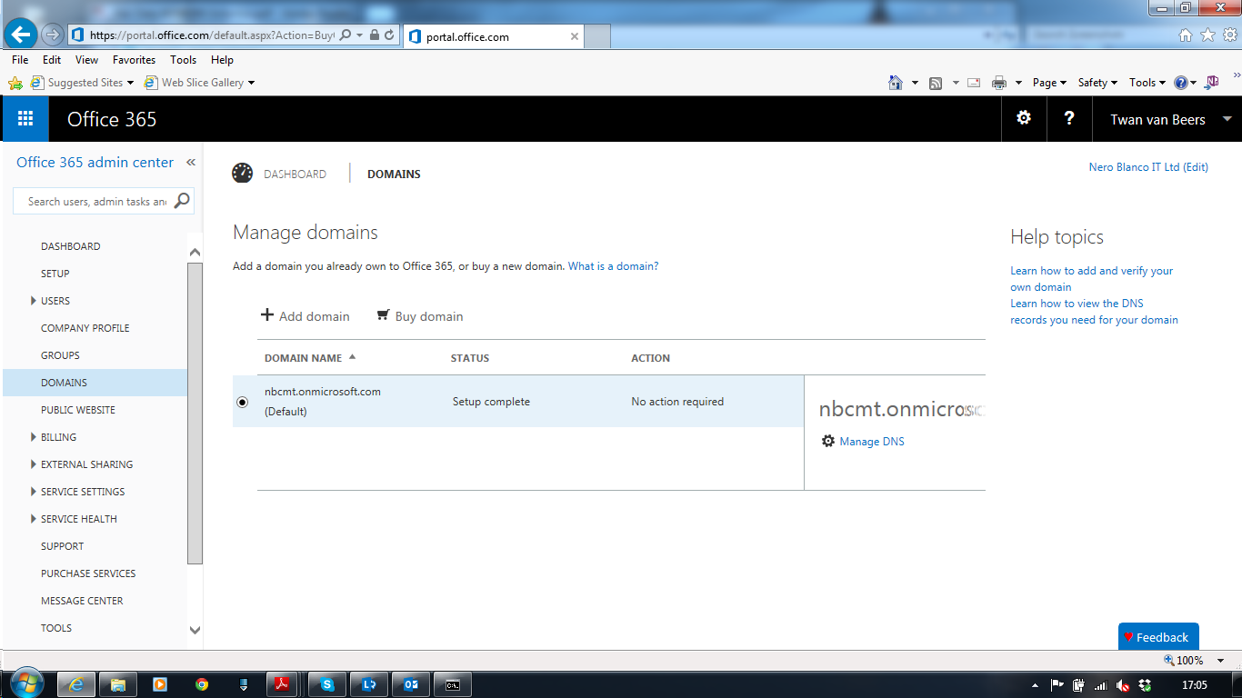Screen dimensions: 1242x698
Task: Click the blue Help icon in command bar
Action: (1181, 83)
